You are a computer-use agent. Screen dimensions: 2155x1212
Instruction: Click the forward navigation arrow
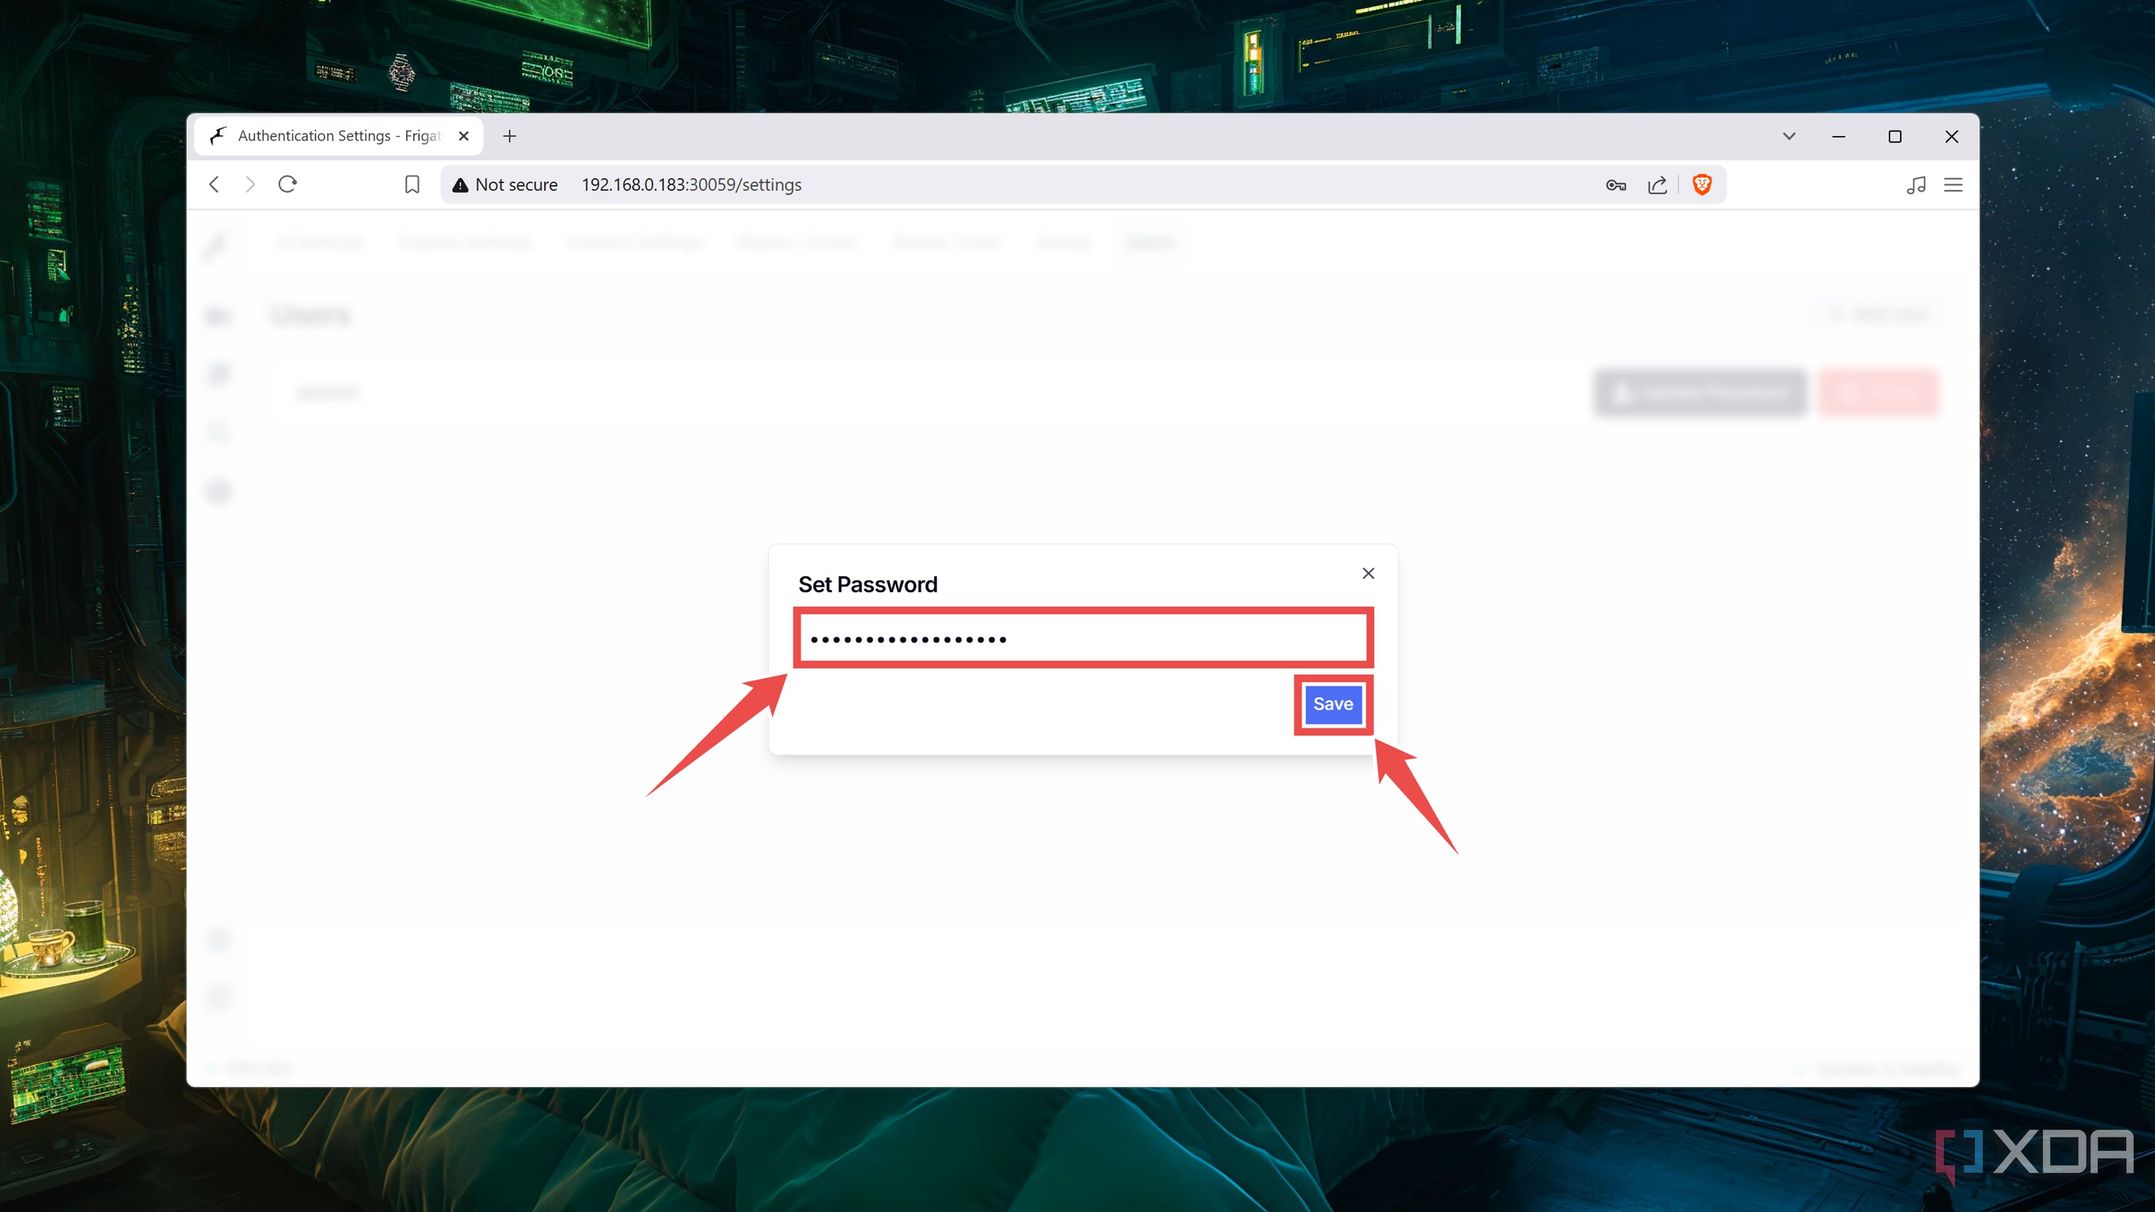pyautogui.click(x=250, y=184)
